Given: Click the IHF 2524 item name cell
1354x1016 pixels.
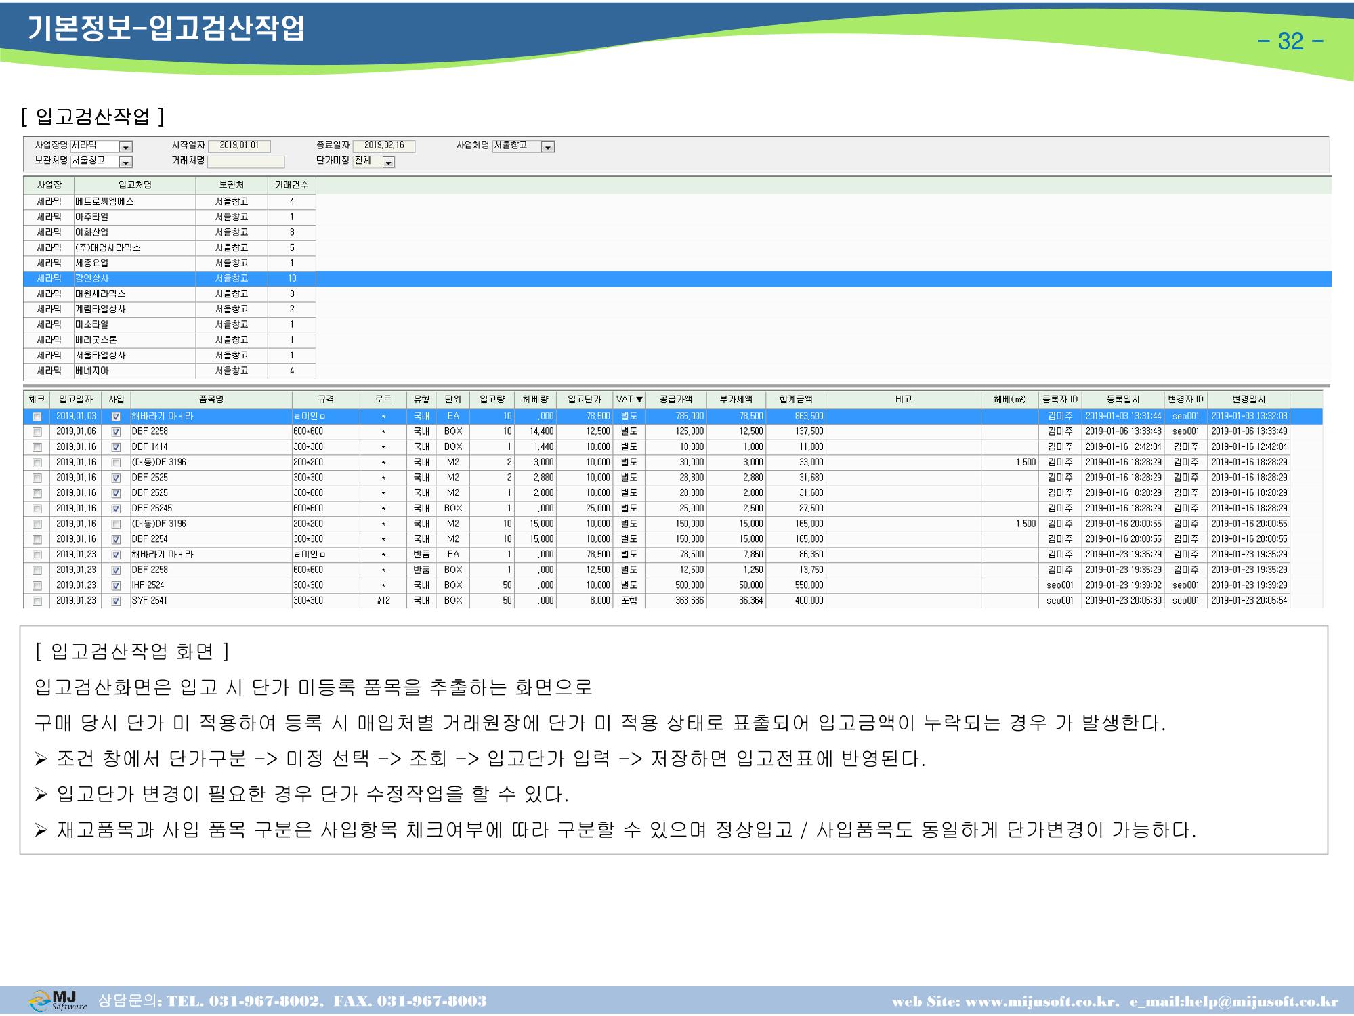Looking at the screenshot, I should (211, 585).
